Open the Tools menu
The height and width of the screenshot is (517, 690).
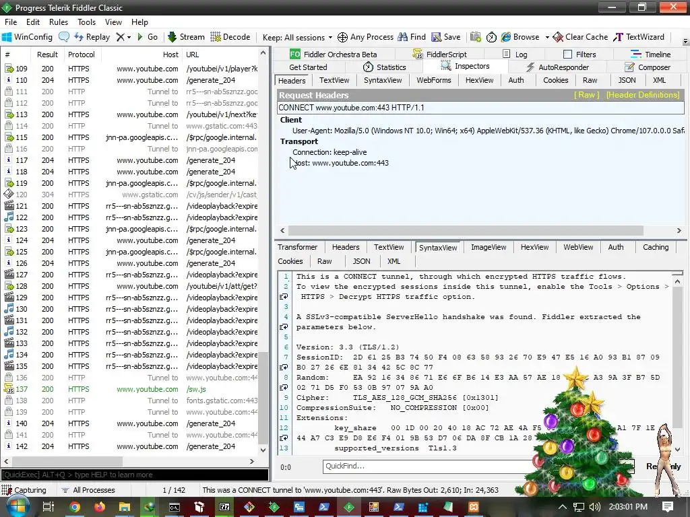(x=87, y=22)
